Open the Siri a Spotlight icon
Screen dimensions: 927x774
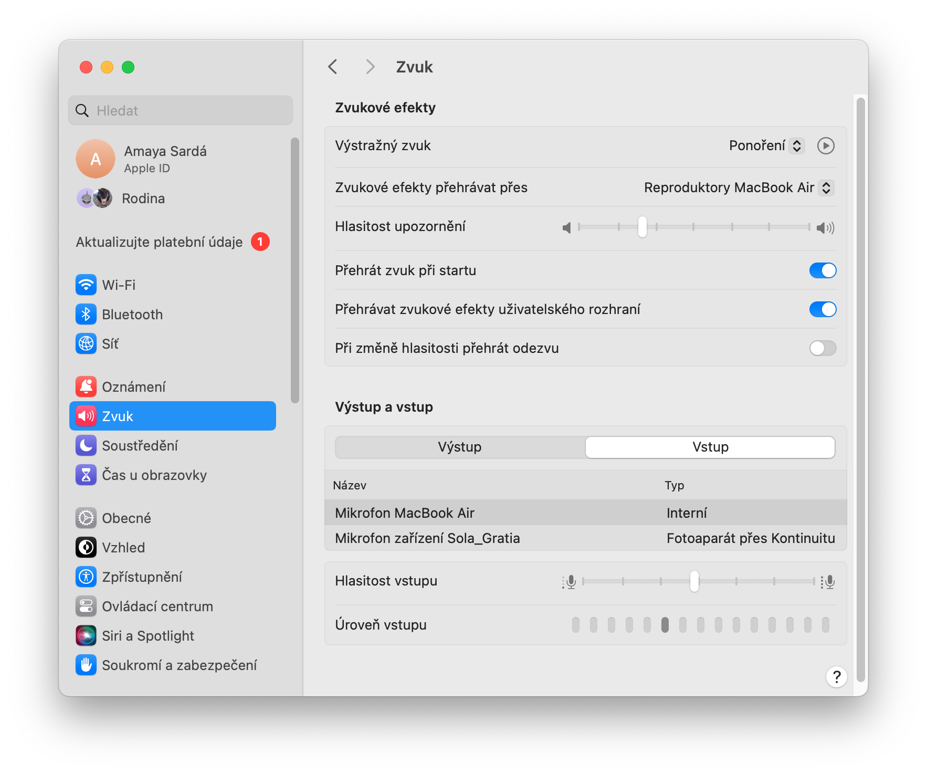coord(86,636)
